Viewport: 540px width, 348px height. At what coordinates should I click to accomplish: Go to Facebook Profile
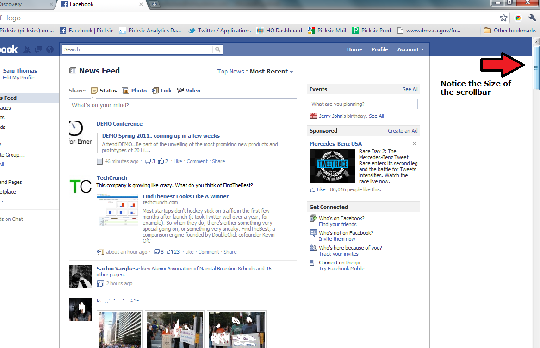379,49
